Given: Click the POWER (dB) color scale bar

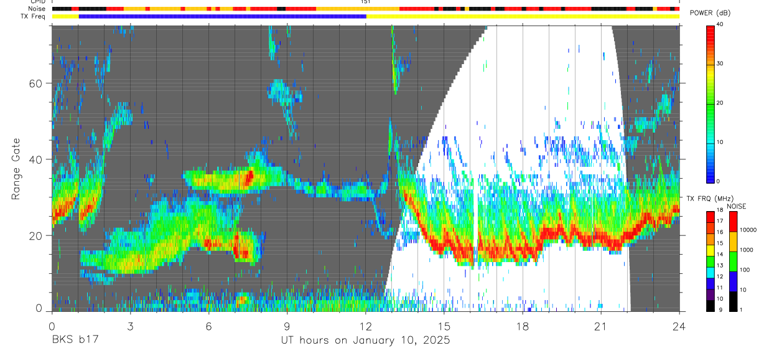Looking at the screenshot, I should pos(710,103).
